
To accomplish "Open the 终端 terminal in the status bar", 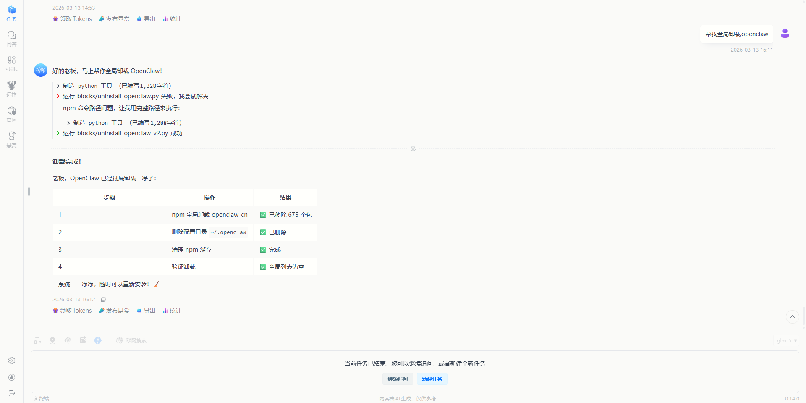I will coord(42,398).
